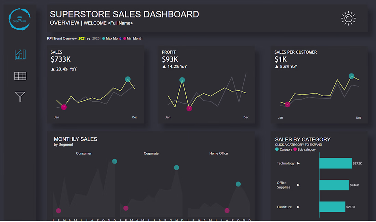This screenshot has width=376, height=222.
Task: Click the max month dot in Sales Per Customer
Action: pos(351,76)
